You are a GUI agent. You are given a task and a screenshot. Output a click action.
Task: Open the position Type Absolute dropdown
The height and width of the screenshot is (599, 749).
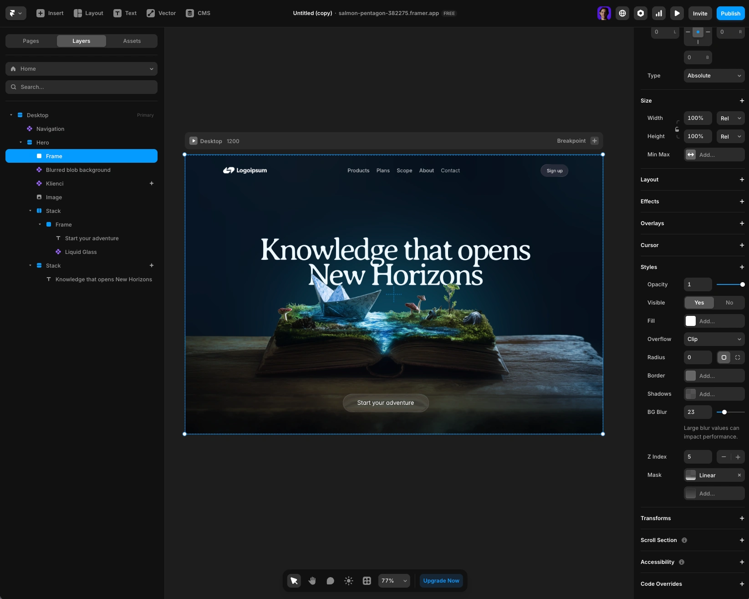pos(713,76)
